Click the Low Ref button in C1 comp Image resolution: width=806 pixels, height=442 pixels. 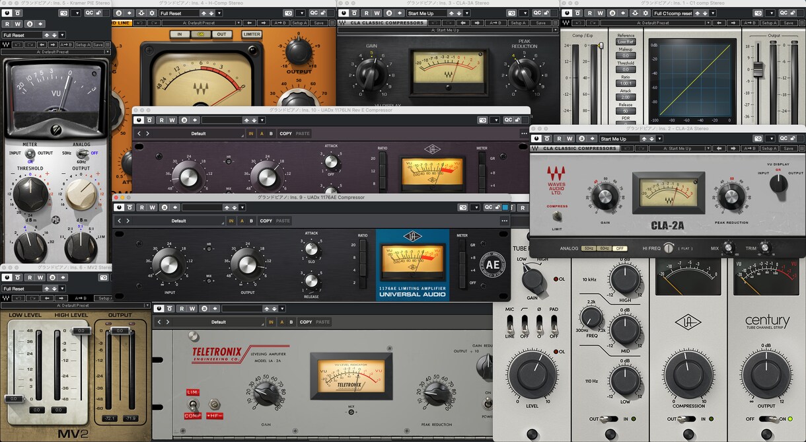click(626, 42)
